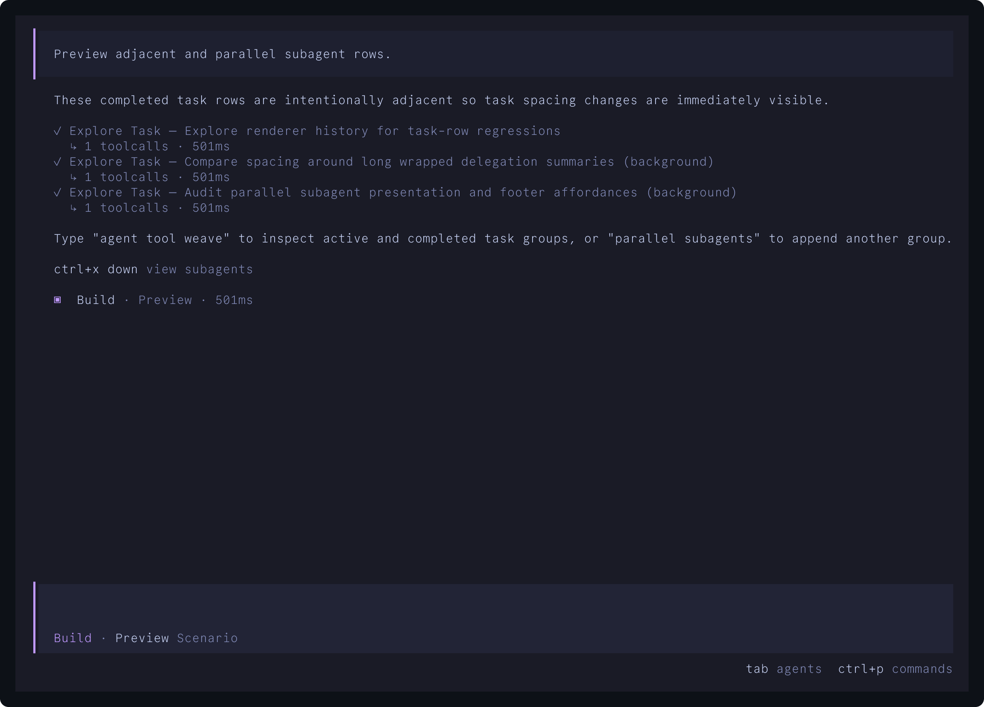The height and width of the screenshot is (707, 984).
Task: Click the Preview Scenario model label
Action: pyautogui.click(x=176, y=638)
